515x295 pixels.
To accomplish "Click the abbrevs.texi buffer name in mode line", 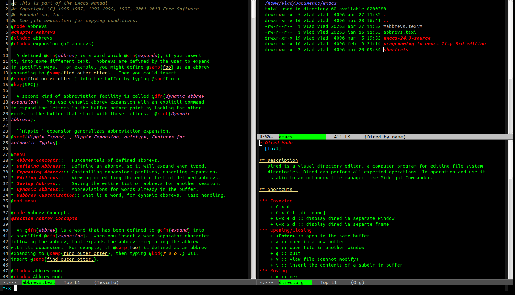I will [39, 282].
